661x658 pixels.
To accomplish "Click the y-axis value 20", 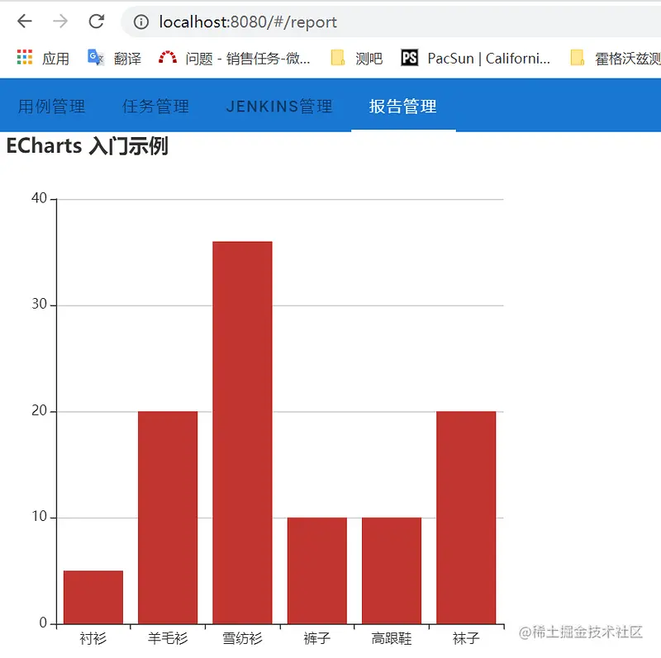I will pyautogui.click(x=39, y=410).
